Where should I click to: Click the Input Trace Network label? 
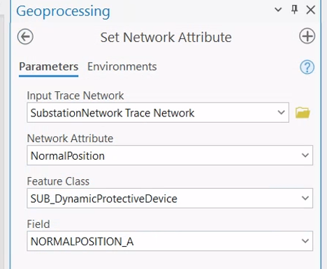(75, 95)
